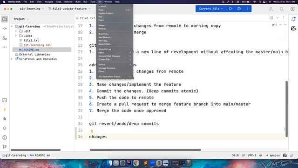Click the editor split view icon
Viewport: 298px width, 168px height.
[271, 18]
